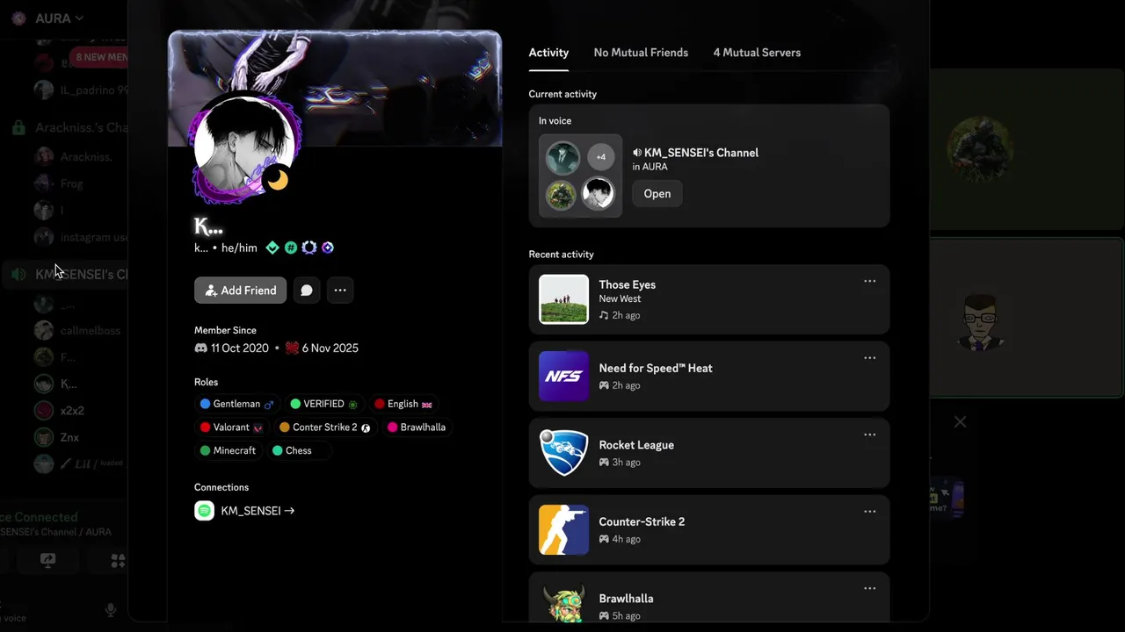Viewport: 1125px width, 632px height.
Task: Open the more menu for Rocket League activity
Action: point(869,434)
